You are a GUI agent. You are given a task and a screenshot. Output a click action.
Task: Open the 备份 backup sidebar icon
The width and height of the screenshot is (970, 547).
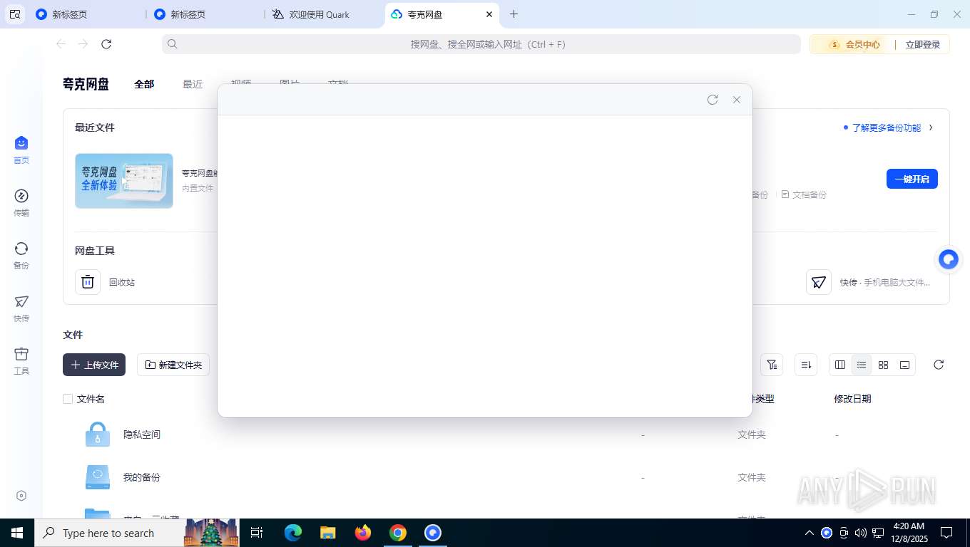coord(21,249)
